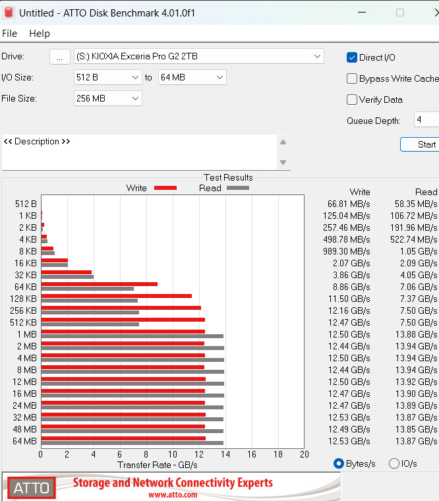Click the 4.05 GB/s read value
Screen dimensions: 439x501
coord(419,275)
